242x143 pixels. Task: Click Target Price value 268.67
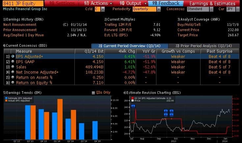233,35
